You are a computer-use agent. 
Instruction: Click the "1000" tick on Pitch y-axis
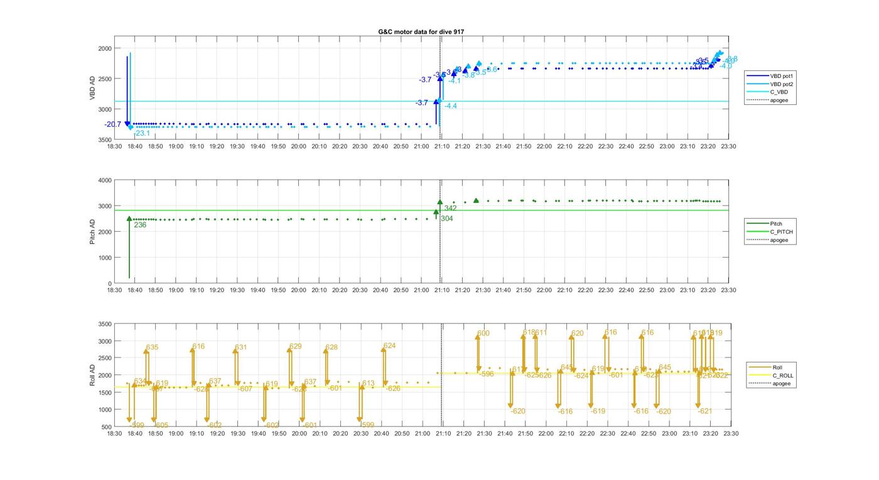pos(105,258)
